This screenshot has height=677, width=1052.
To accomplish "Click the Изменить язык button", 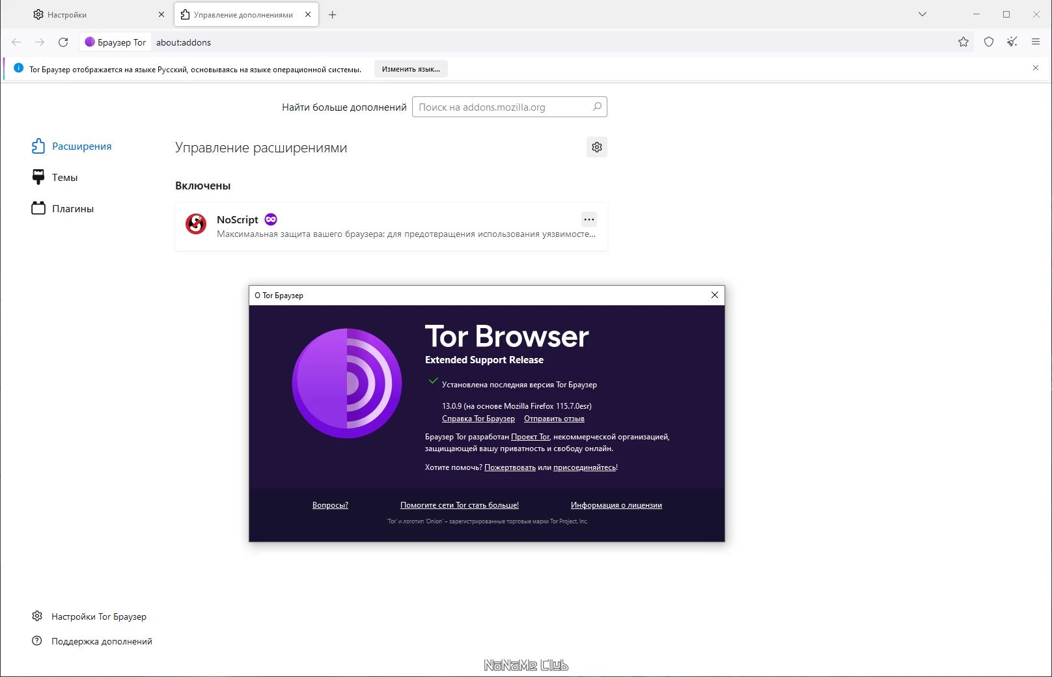I will 411,69.
